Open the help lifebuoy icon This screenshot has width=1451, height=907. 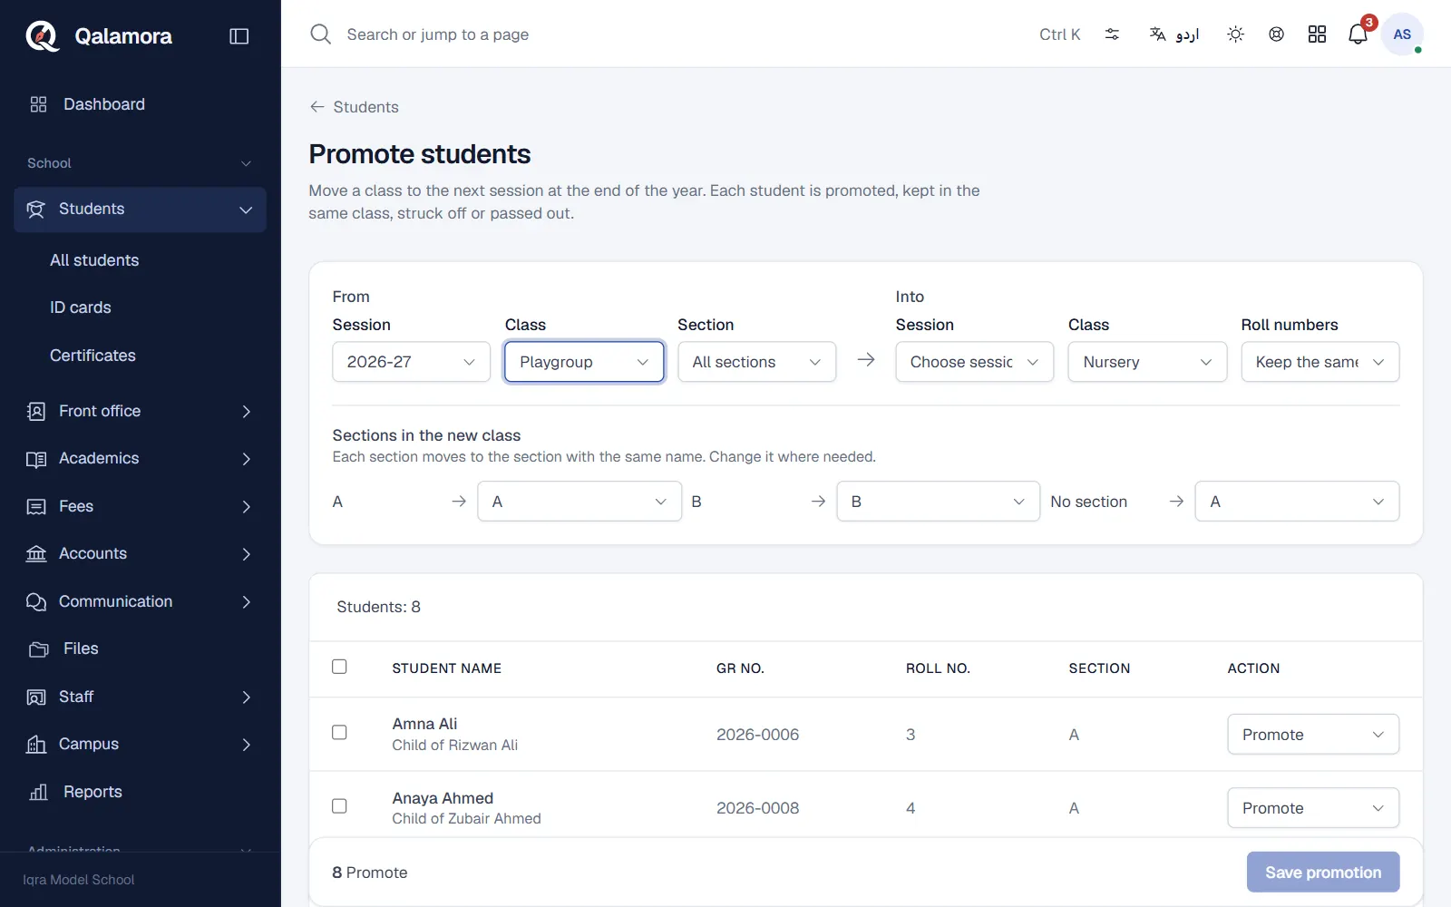pos(1276,34)
